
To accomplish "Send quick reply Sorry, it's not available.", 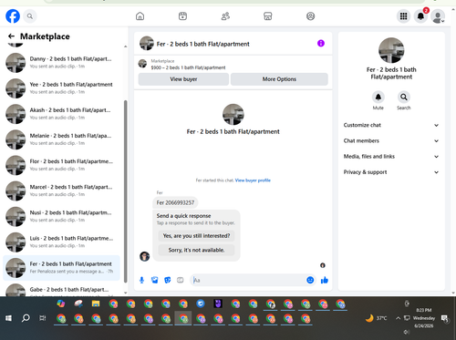I will click(x=196, y=250).
